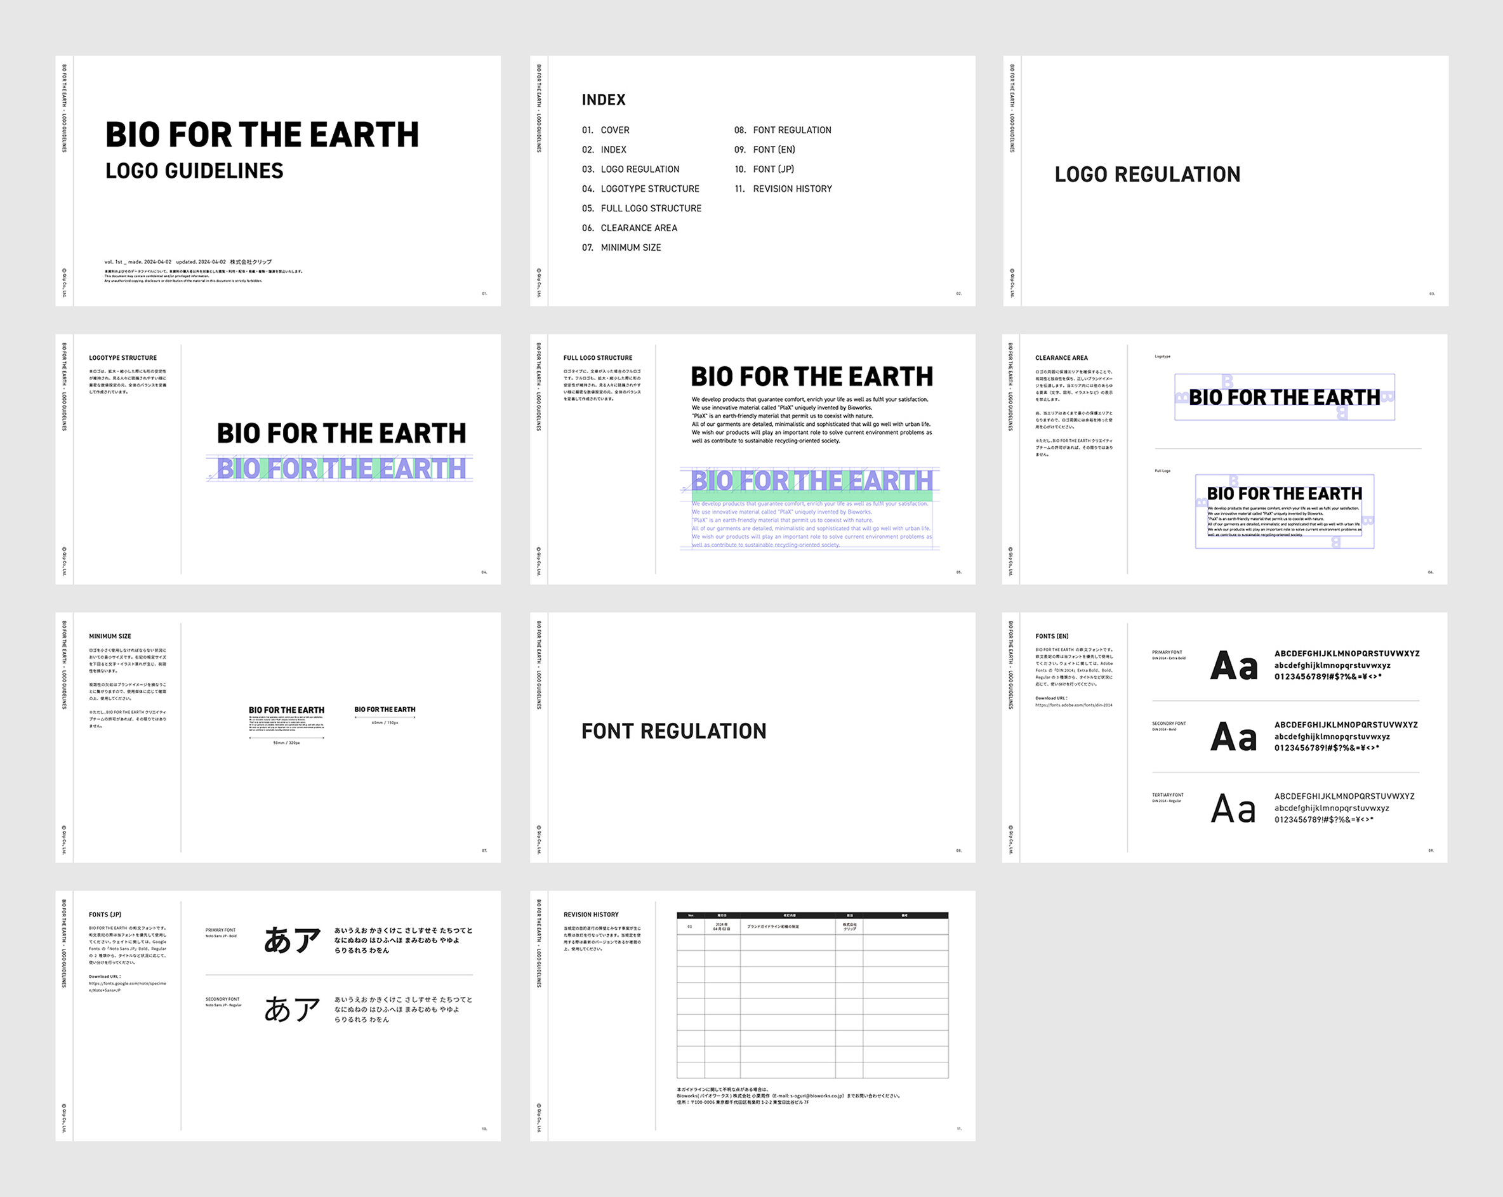The height and width of the screenshot is (1197, 1503).
Task: Open the MINIMUM SIZE page
Action: click(277, 737)
